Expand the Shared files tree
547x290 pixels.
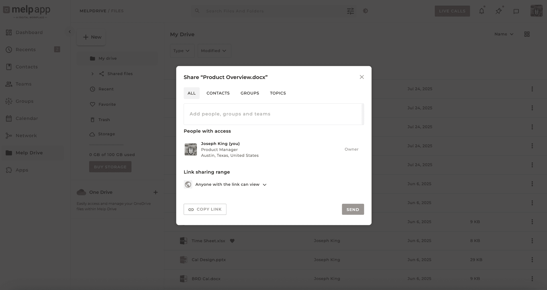pos(92,74)
